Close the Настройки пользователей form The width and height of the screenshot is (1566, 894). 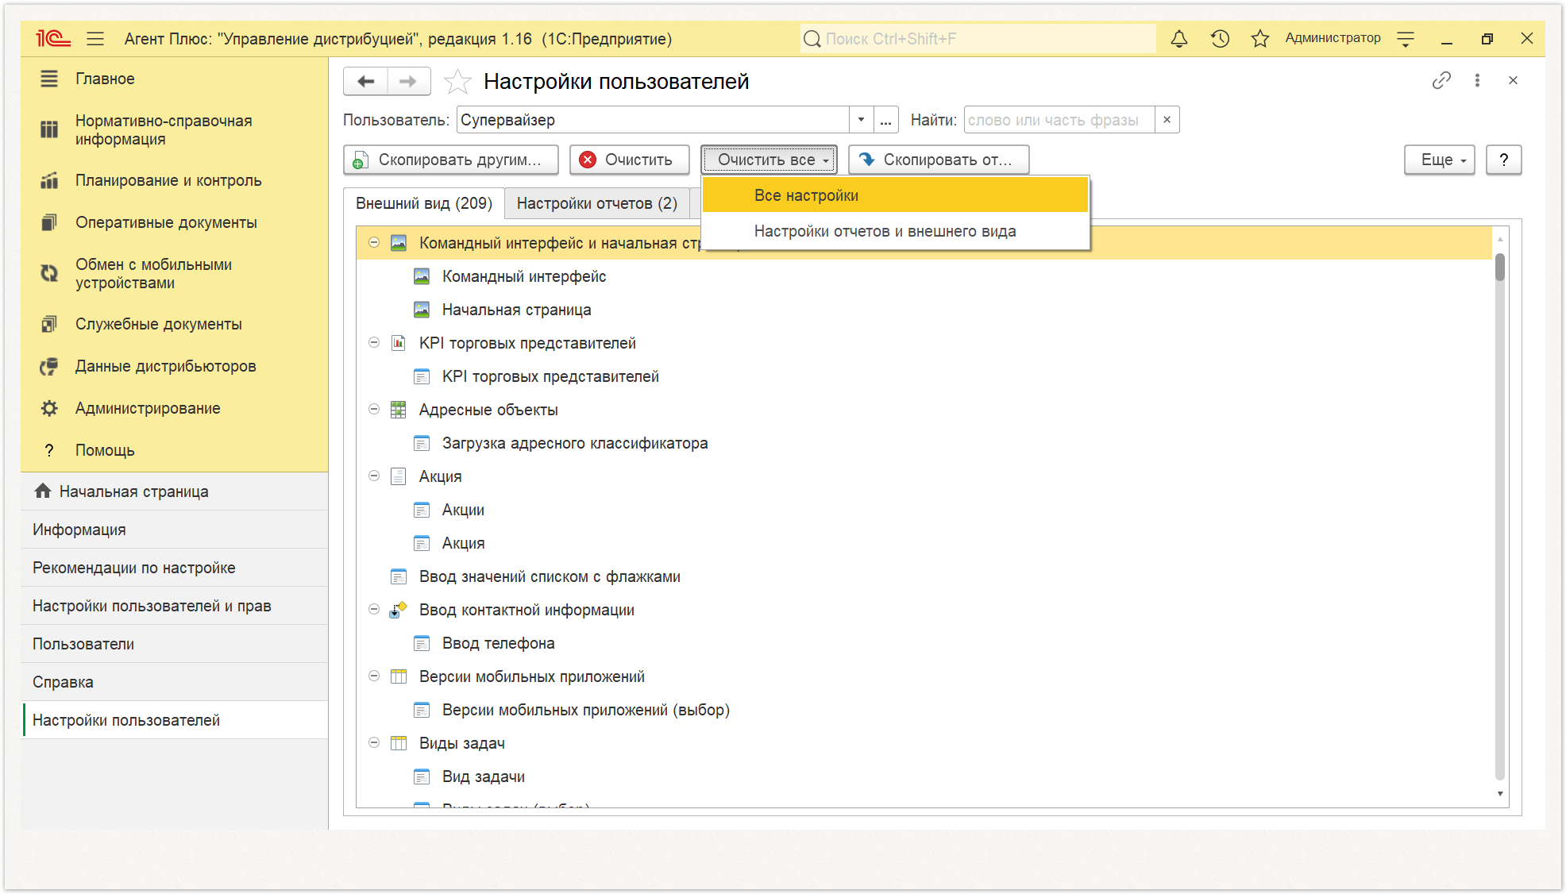[x=1513, y=80]
